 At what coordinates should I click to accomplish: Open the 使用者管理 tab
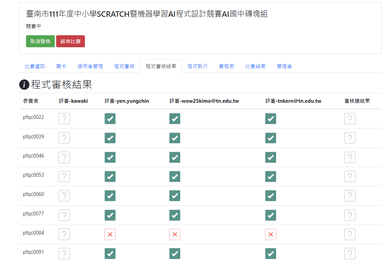[90, 66]
